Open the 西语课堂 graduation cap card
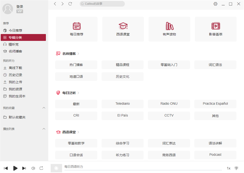 pyautogui.click(x=123, y=29)
